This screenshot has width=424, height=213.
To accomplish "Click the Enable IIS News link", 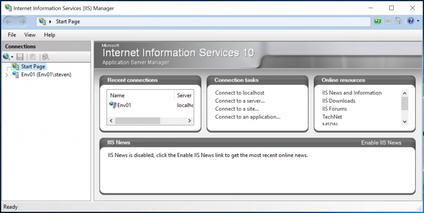I will pos(381,143).
